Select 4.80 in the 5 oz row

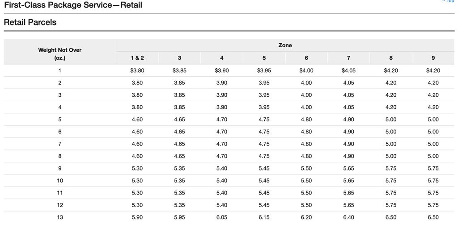click(306, 120)
